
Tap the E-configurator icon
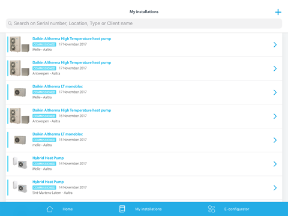(x=212, y=209)
